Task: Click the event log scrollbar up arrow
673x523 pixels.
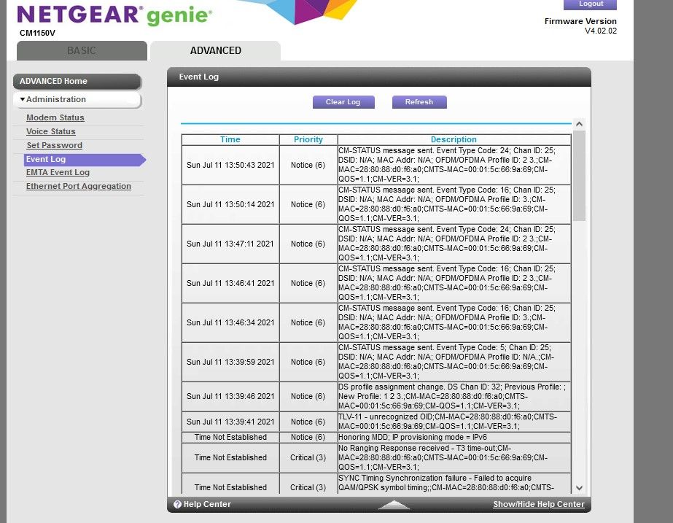Action: click(x=579, y=124)
